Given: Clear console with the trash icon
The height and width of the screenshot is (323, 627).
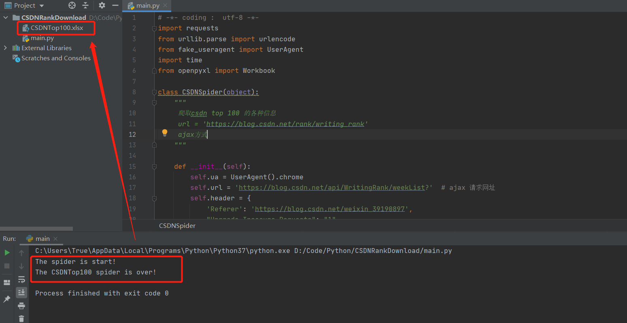Looking at the screenshot, I should pyautogui.click(x=21, y=319).
